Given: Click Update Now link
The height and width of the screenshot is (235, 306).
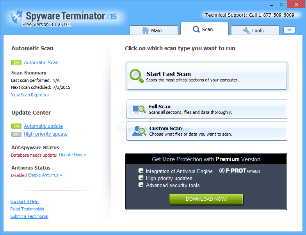Looking at the screenshot, I should 73,155.
